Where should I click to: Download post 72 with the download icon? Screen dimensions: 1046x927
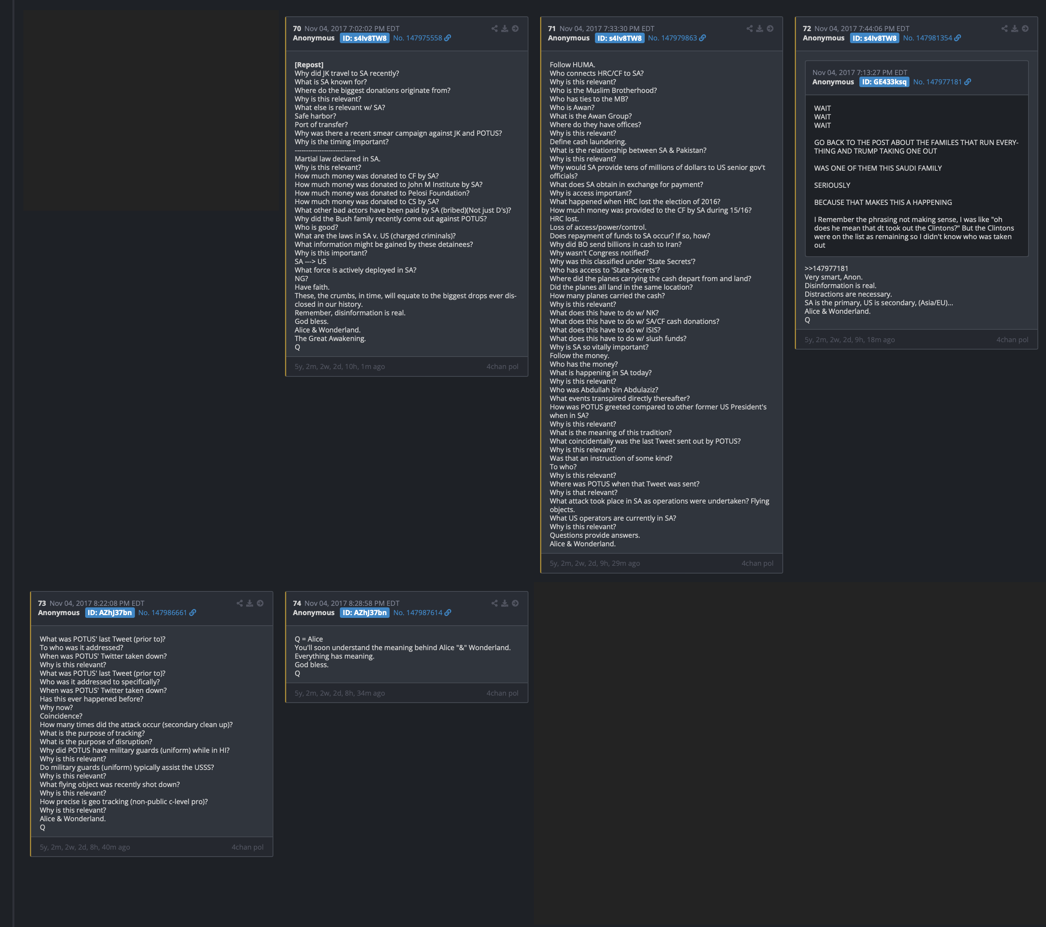coord(1014,29)
